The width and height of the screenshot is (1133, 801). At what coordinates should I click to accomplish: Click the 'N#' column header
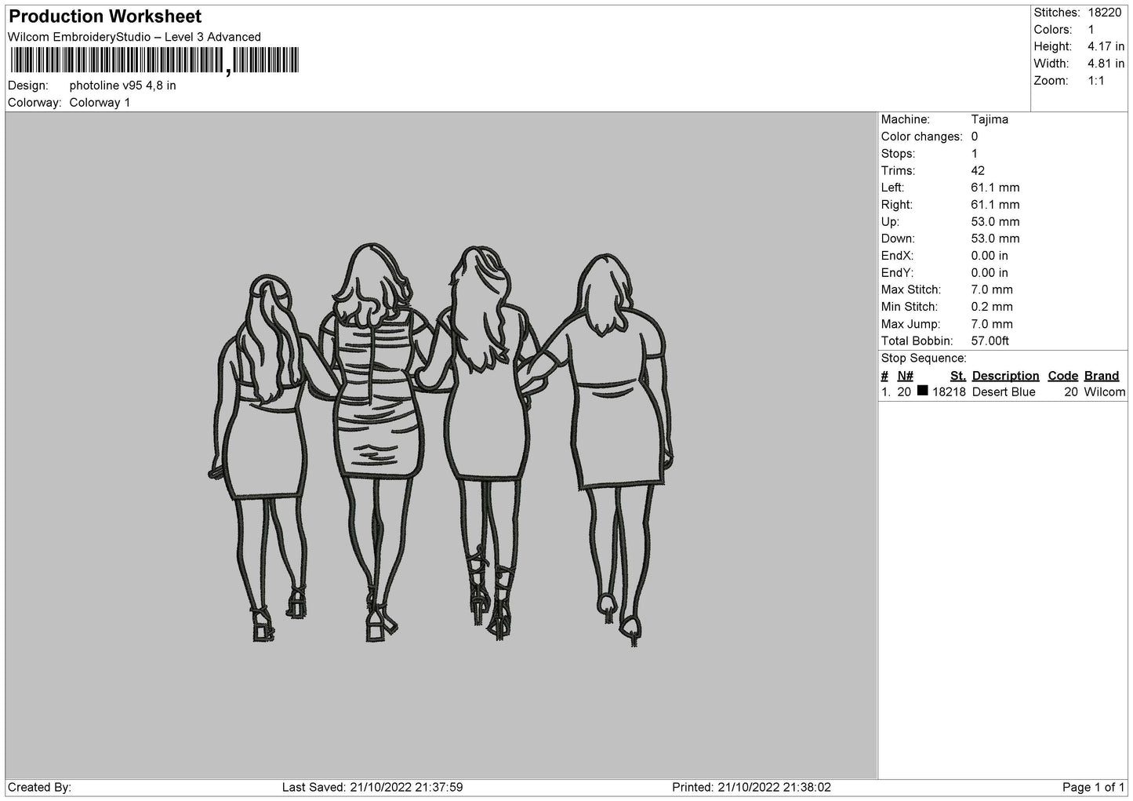pos(906,376)
